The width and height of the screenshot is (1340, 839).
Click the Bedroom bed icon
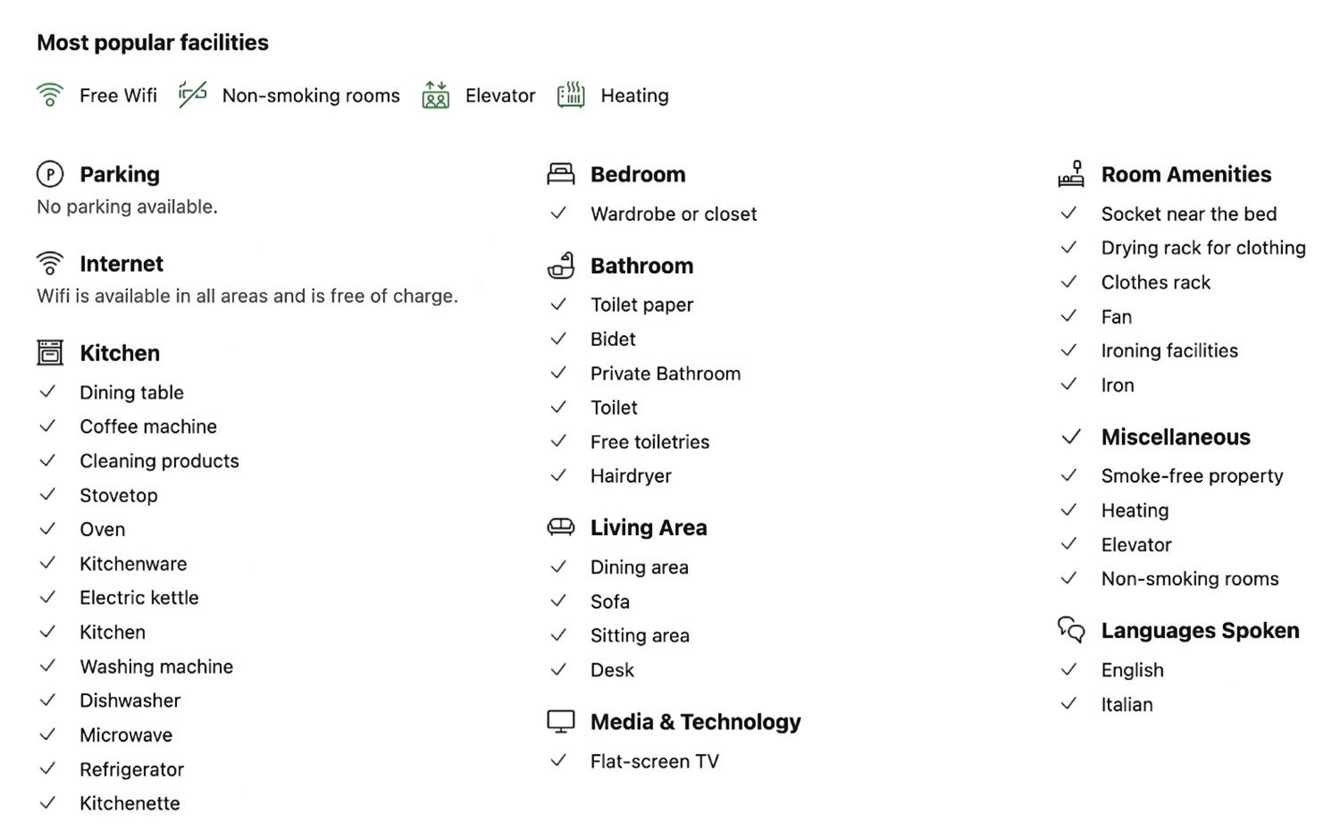point(561,174)
